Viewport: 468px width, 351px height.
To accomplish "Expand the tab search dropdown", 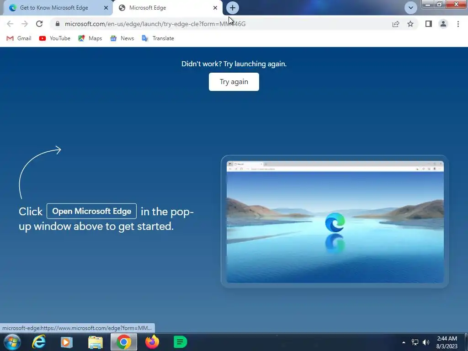I will tap(411, 8).
